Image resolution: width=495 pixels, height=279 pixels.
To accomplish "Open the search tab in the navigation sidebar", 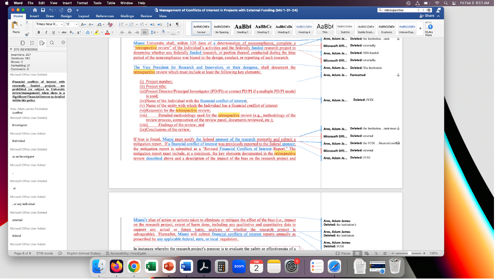I will tap(51, 43).
